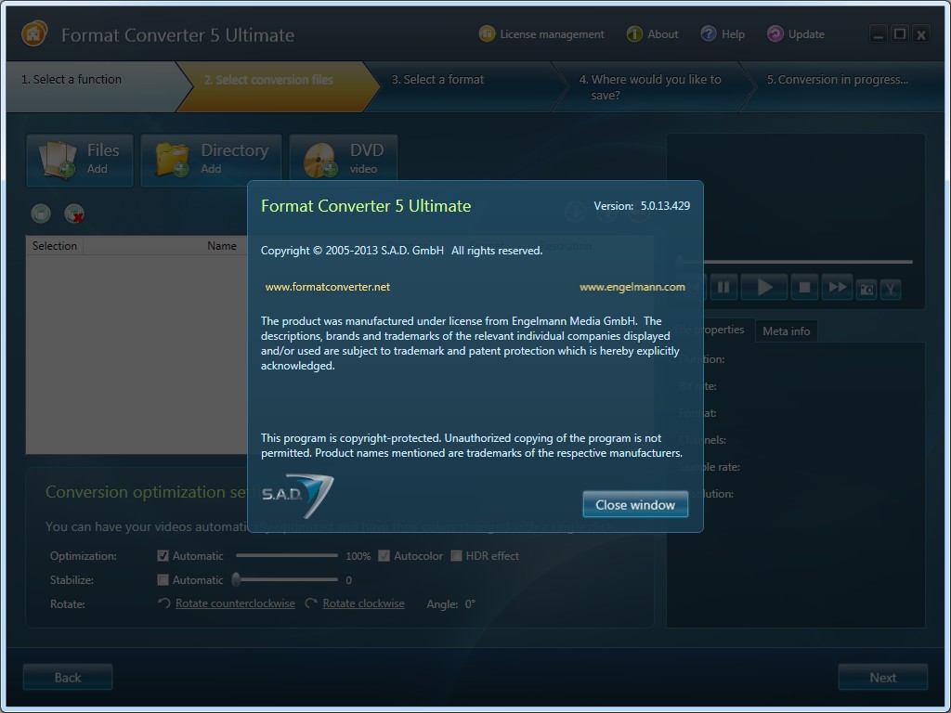Click the Selection column header
This screenshot has height=713, width=951.
coord(55,245)
